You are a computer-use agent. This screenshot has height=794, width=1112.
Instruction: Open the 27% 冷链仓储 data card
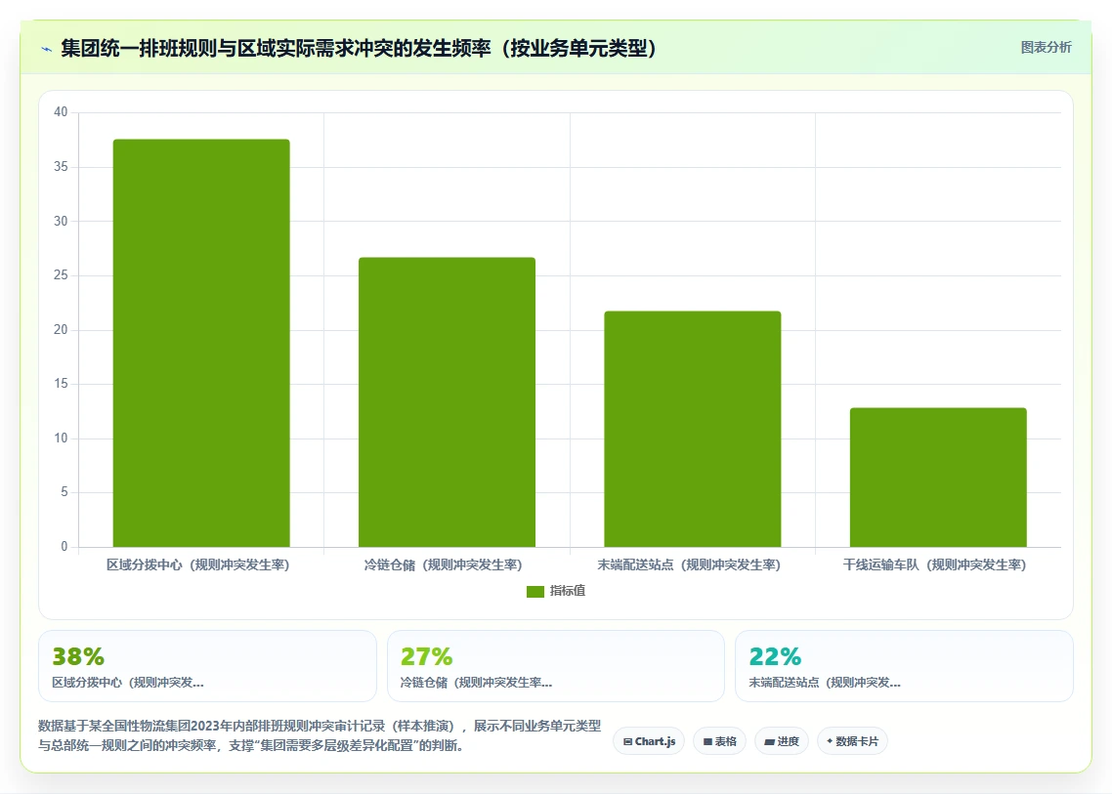[556, 666]
